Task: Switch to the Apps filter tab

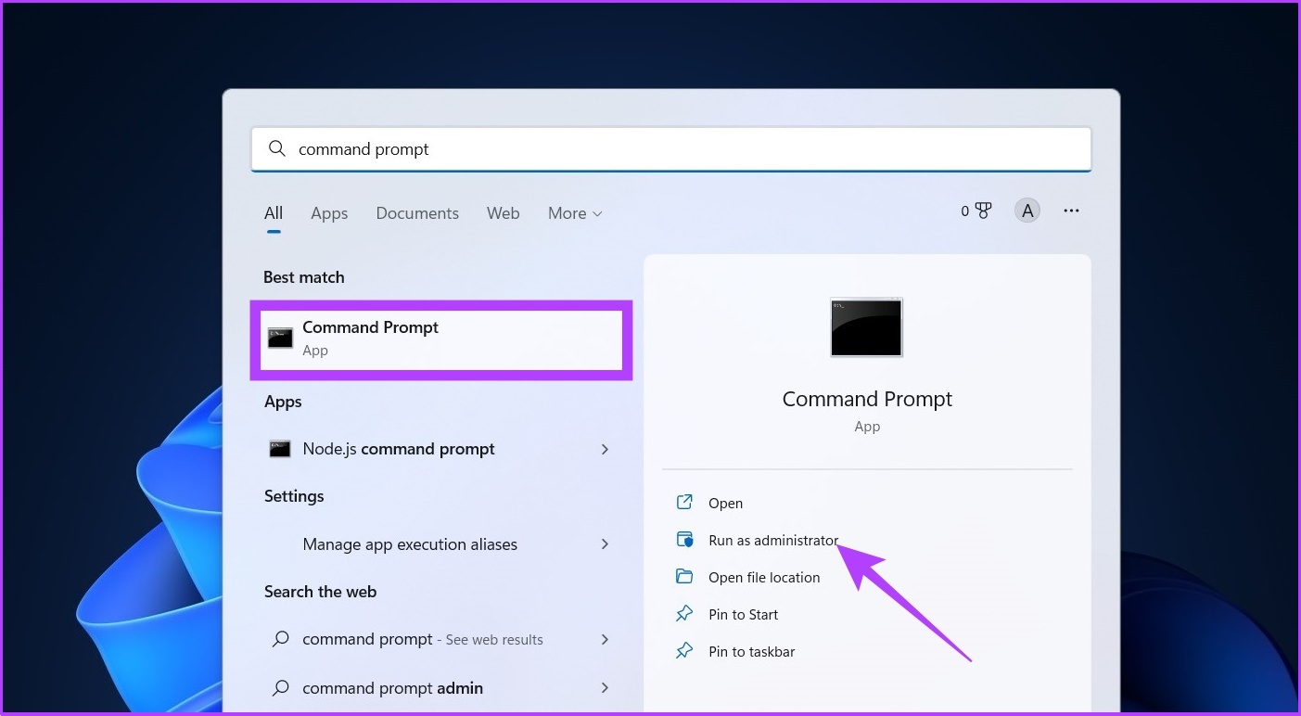Action: (x=329, y=213)
